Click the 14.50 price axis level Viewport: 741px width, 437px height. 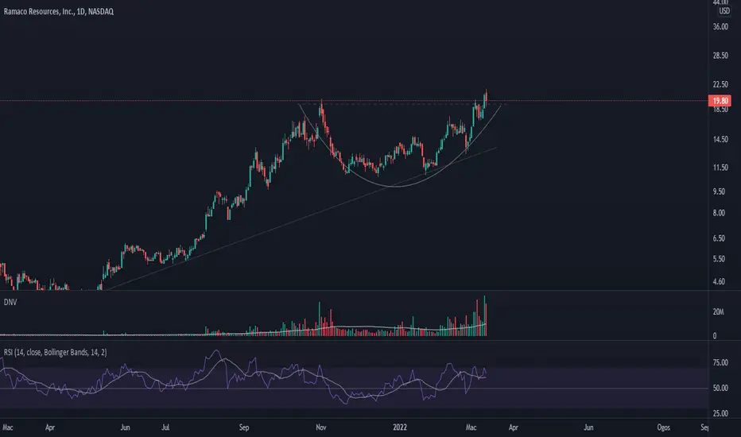tap(720, 139)
